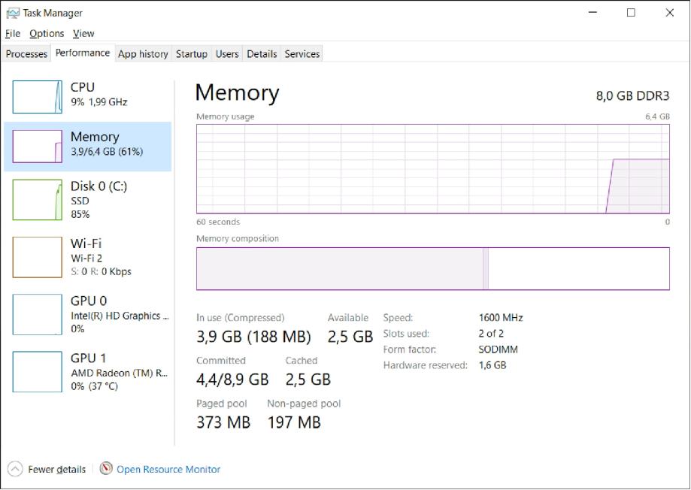
Task: Click the Task Manager title bar icon
Action: point(13,13)
